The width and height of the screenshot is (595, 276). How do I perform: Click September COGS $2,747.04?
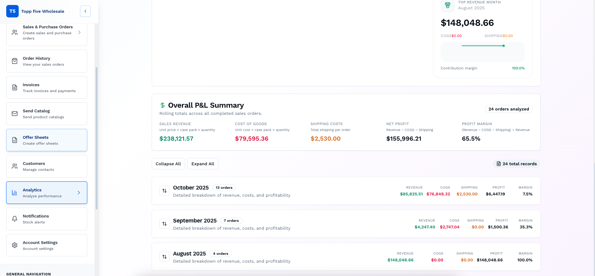(x=450, y=227)
